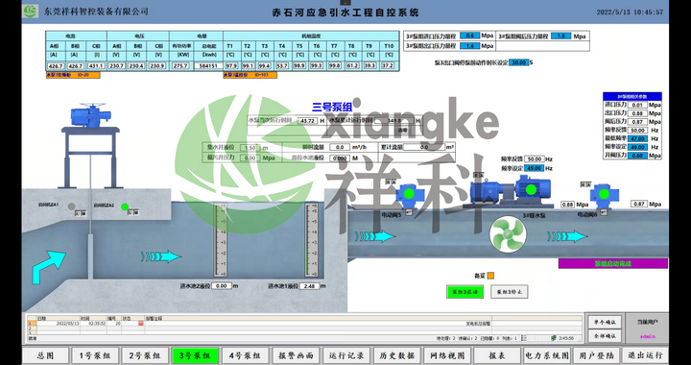The height and width of the screenshot is (365, 691).
Task: Open the 总图 overview screen
Action: 46,355
